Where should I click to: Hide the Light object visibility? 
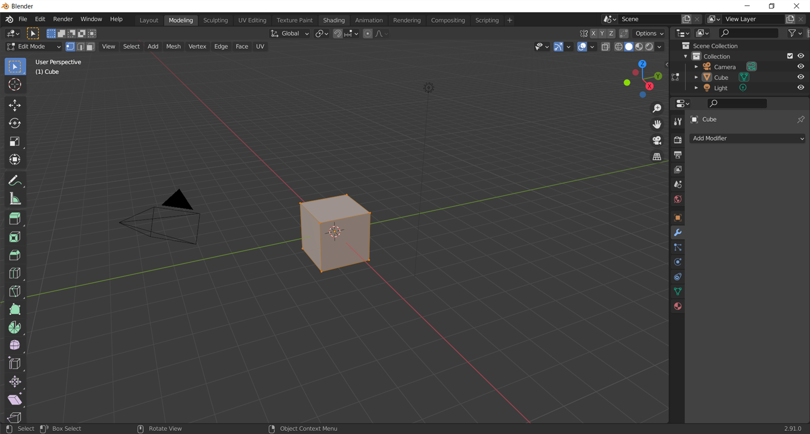pyautogui.click(x=800, y=88)
